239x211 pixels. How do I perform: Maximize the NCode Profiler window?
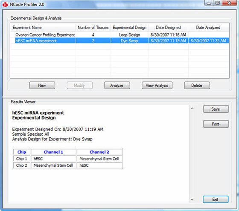click(218, 3)
